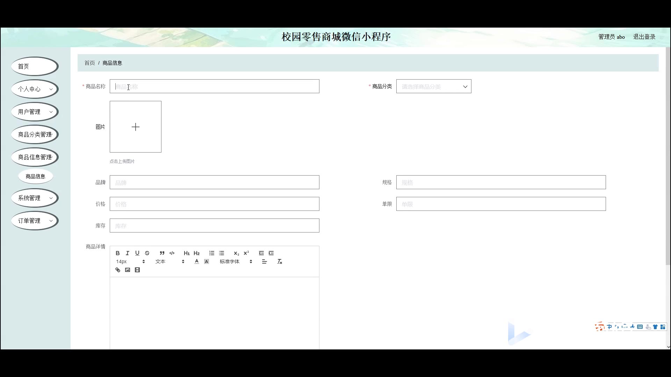
Task: Insert blockquote using quote icon
Action: [162, 253]
